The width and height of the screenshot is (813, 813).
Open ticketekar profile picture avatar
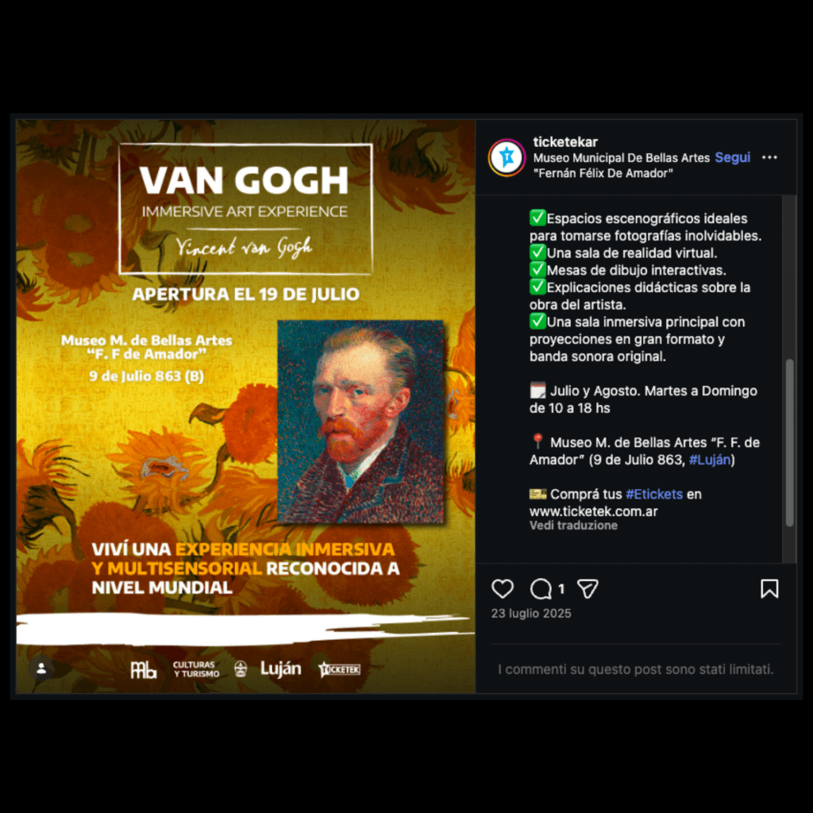507,157
